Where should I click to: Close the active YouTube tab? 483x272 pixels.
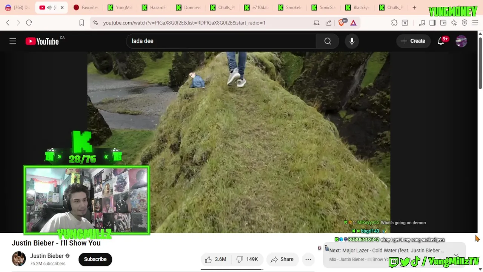coord(62,8)
